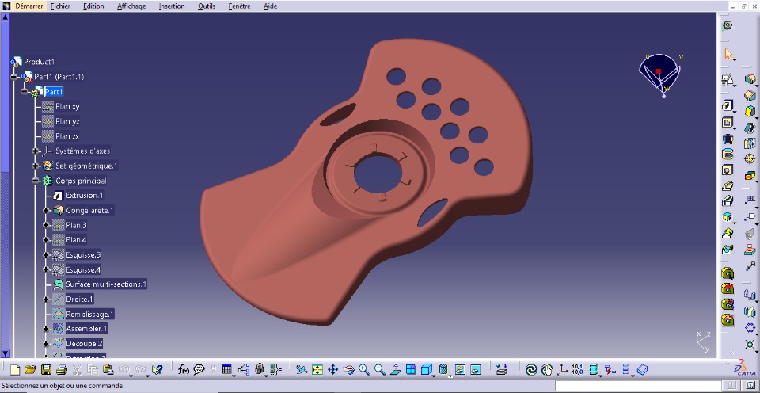Click the Select arrow tool
The height and width of the screenshot is (393, 760).
click(x=728, y=54)
